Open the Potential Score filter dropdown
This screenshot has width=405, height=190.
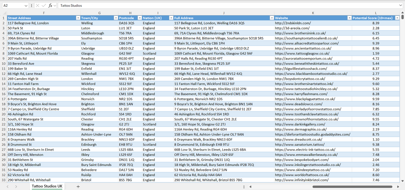point(397,18)
